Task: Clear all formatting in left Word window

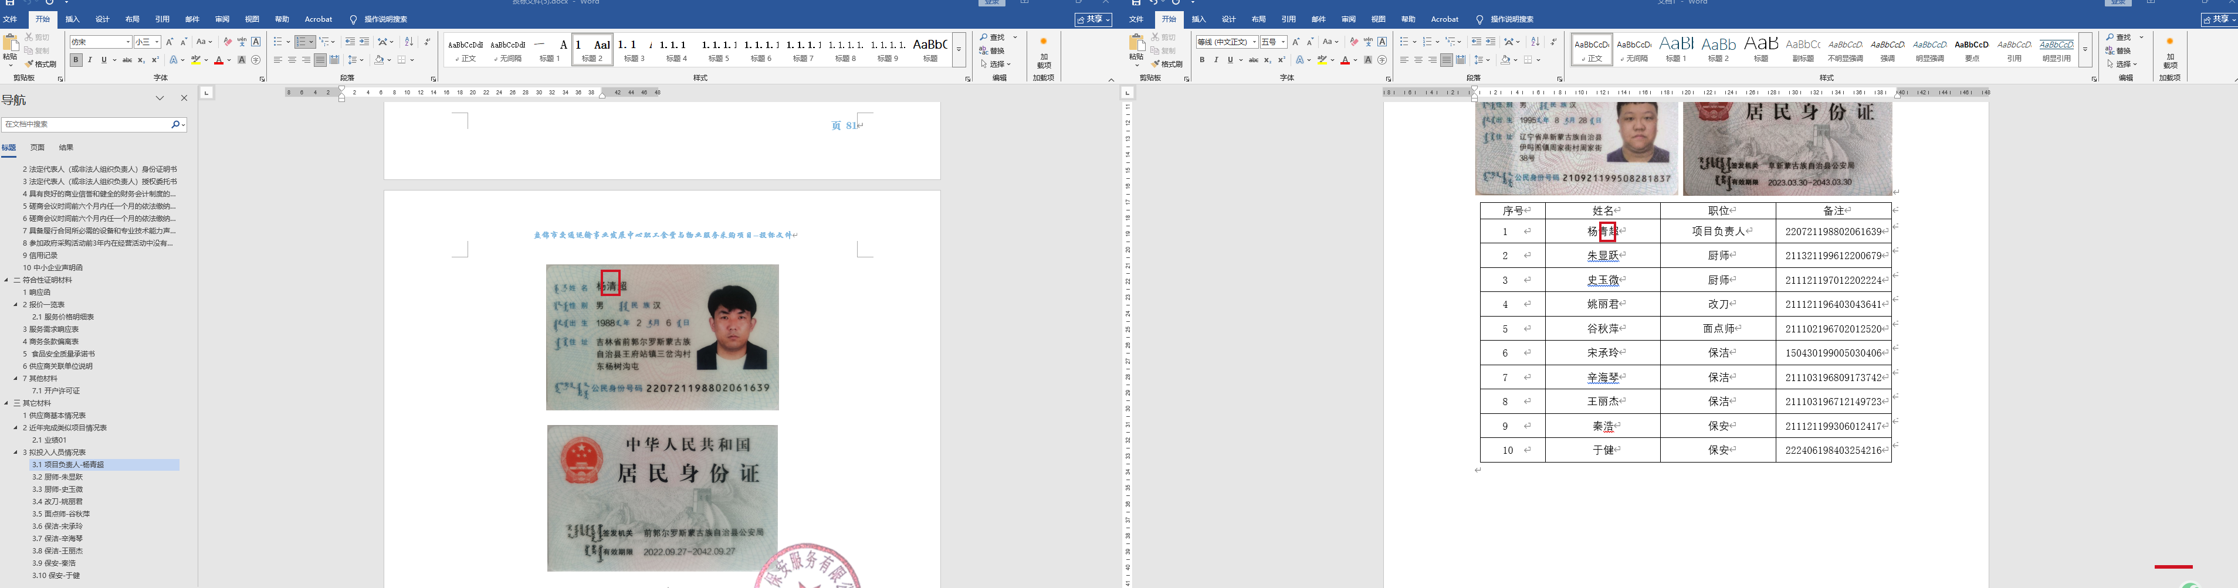Action: click(228, 42)
